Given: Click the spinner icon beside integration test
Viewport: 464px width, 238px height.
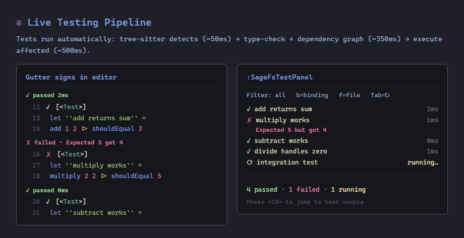Looking at the screenshot, I should click(250, 163).
